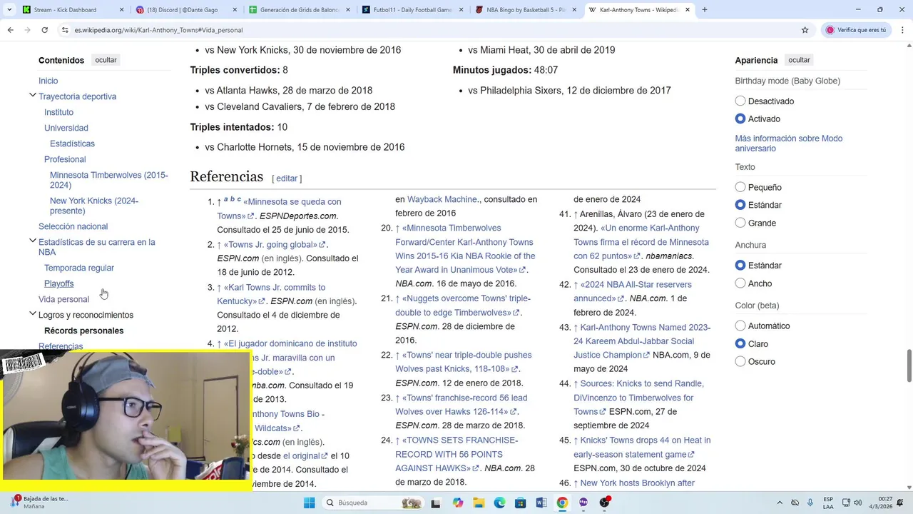913x514 pixels.
Task: Open Más información sobre Modo aniversario link
Action: click(789, 143)
